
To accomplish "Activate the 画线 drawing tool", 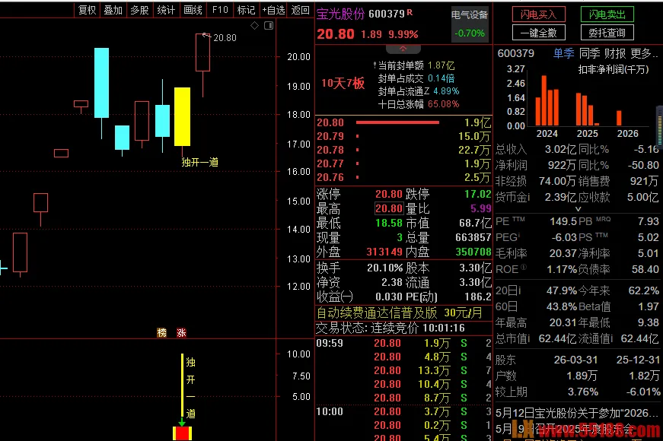I will (x=193, y=10).
